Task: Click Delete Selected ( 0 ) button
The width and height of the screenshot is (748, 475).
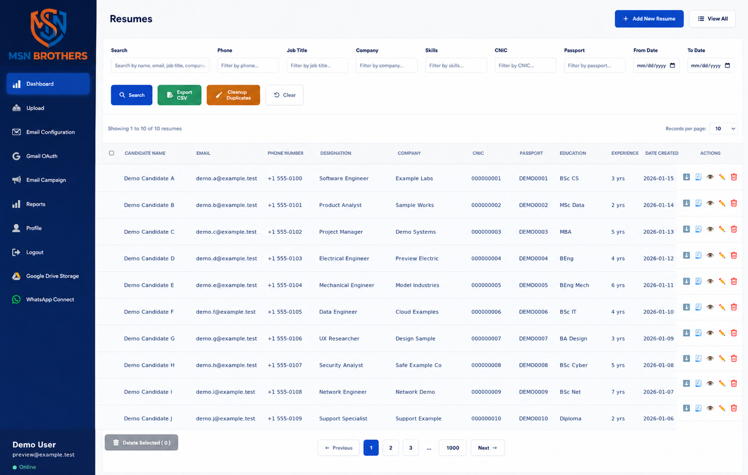Action: tap(141, 443)
